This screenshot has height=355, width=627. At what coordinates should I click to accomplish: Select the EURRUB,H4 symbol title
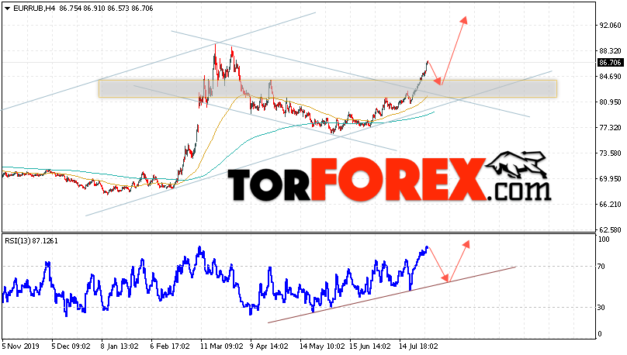[34, 9]
